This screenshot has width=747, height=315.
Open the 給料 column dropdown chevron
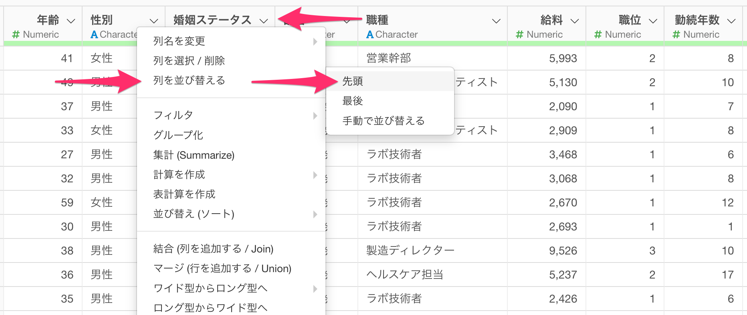[x=574, y=21]
